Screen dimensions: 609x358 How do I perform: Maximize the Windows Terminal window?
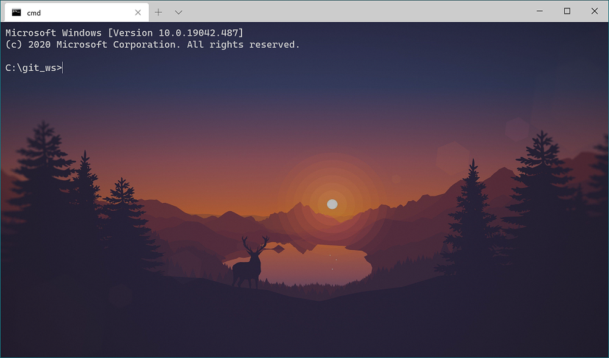pos(567,11)
